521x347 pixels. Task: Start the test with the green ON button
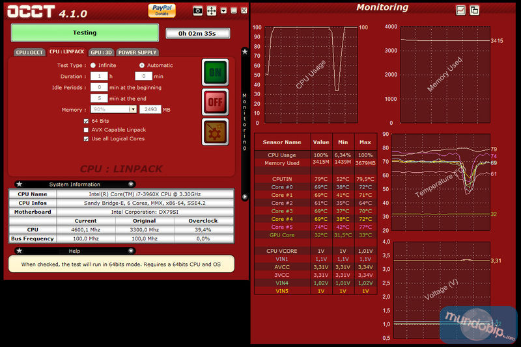216,72
